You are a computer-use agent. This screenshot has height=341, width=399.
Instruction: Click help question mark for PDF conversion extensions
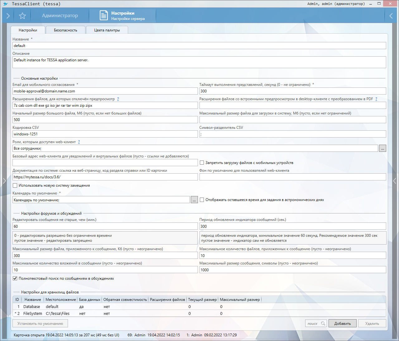(x=376, y=99)
